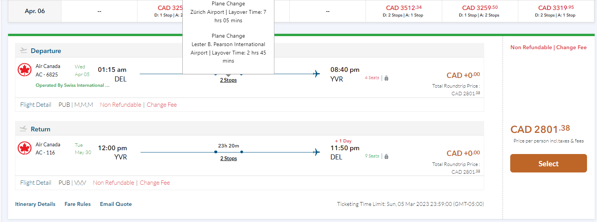
Task: Choose the CAD 3512.34 fare cell
Action: pos(403,11)
